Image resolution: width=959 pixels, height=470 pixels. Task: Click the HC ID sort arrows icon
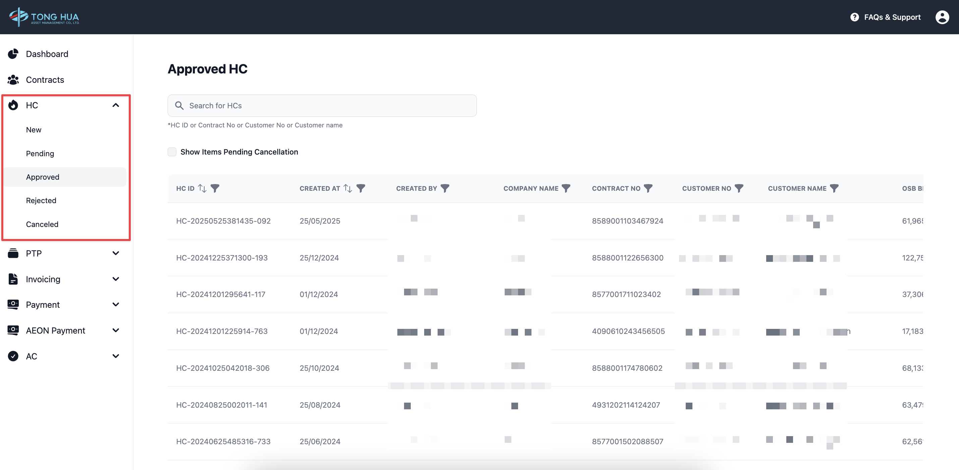point(202,188)
